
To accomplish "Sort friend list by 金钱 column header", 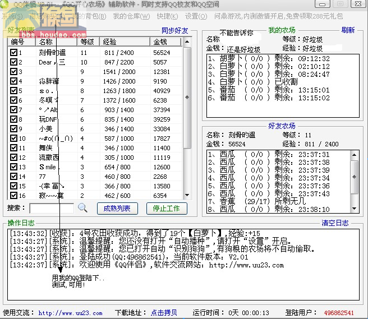I will tap(165, 41).
